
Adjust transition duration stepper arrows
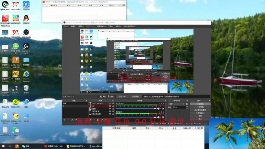187,107
